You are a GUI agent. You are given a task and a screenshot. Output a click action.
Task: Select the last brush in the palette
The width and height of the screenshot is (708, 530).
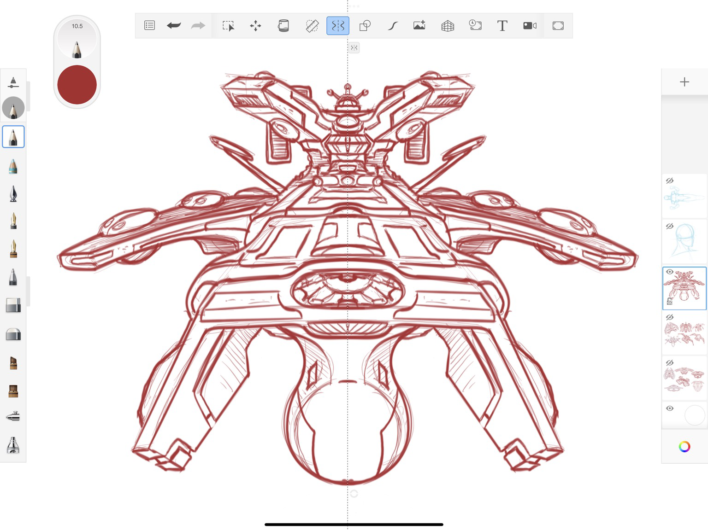point(13,445)
